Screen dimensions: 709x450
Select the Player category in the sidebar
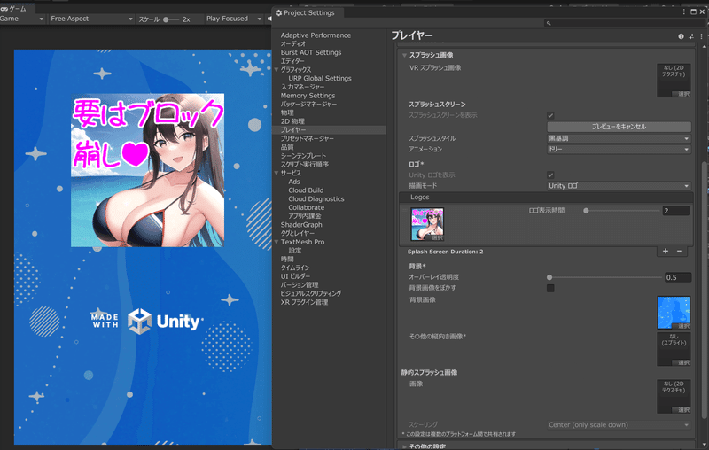329,129
